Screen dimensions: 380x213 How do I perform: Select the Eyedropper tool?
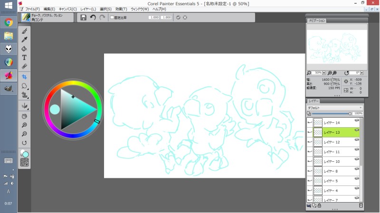pyautogui.click(x=24, y=40)
